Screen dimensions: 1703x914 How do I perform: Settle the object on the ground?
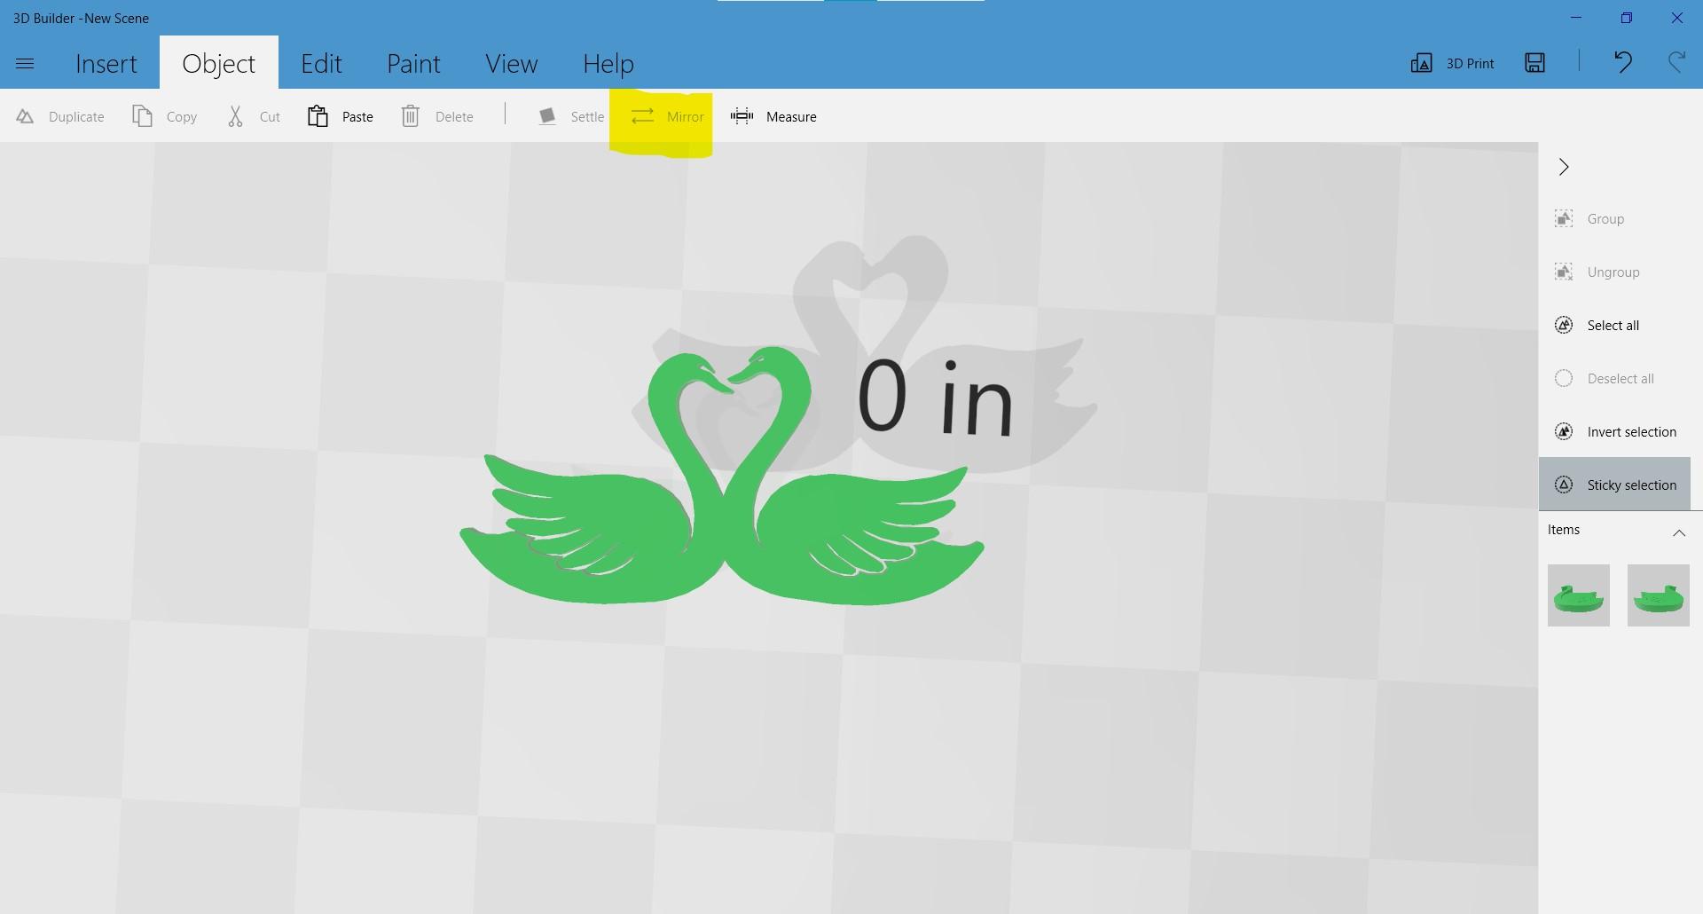[571, 116]
